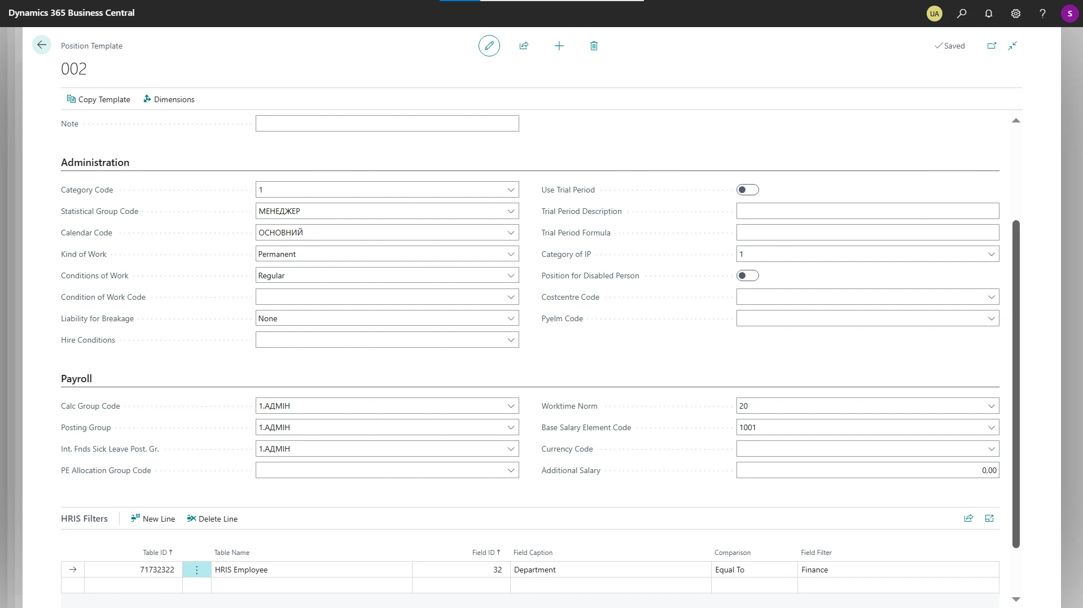Click Delete Line in HRIS Filters

pyautogui.click(x=212, y=519)
